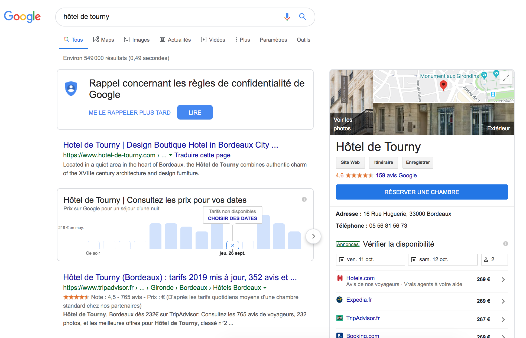Click the 159 avis Google link
This screenshot has height=338, width=526.
click(x=396, y=175)
